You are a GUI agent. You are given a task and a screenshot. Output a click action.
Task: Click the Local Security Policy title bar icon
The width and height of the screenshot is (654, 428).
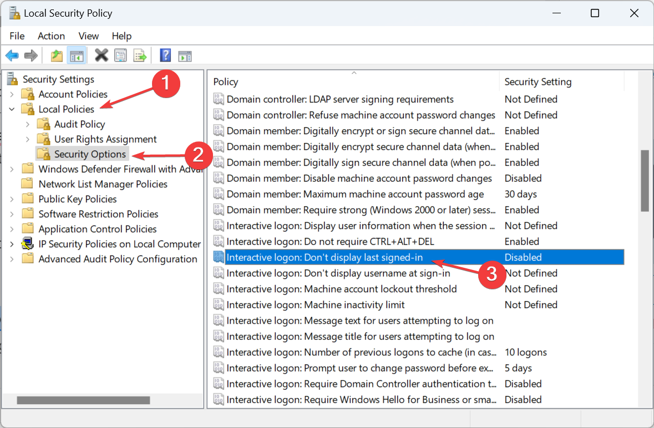(x=14, y=13)
